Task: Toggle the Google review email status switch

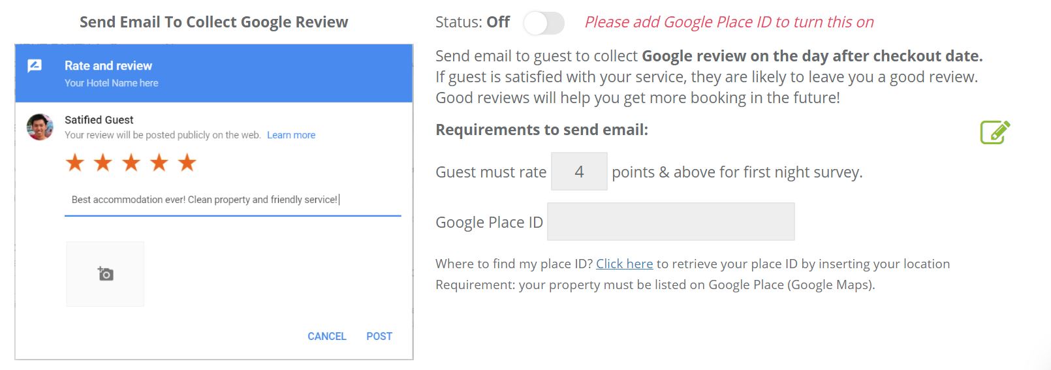Action: click(x=543, y=23)
